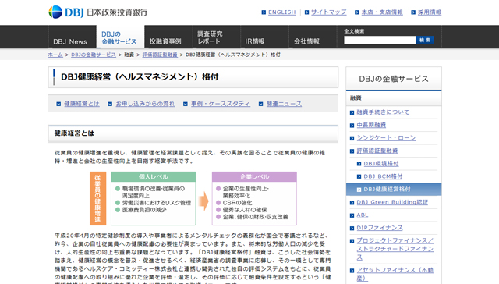Screen dimensions: 499x284
Task: Open DBJの金融サービス breadcrumb link
Action: (94, 55)
